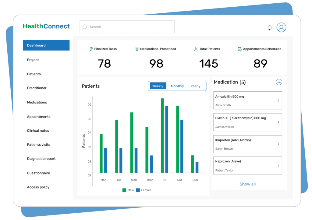
Task: Switch to the Monthly view
Action: (x=177, y=86)
